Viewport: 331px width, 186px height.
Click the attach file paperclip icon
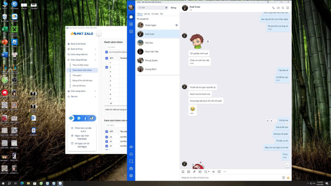[195, 171]
